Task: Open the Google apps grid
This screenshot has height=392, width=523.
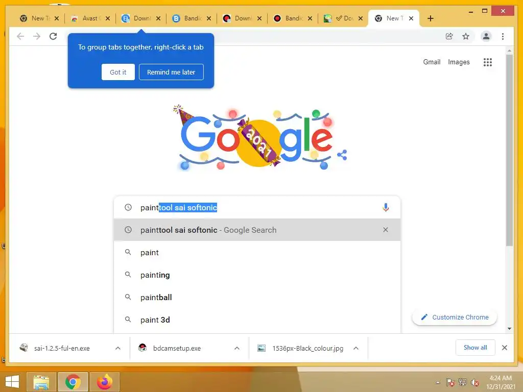Action: pos(488,62)
